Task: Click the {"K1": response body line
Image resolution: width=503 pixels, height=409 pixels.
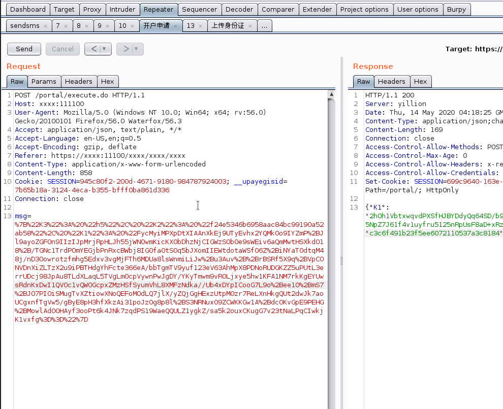Action: coord(377,208)
